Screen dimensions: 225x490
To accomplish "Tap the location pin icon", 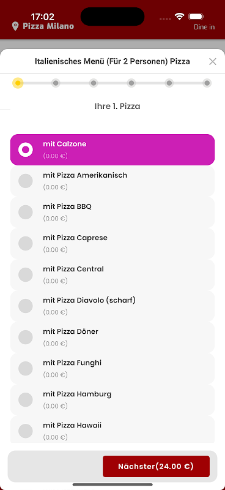I will coord(15,26).
